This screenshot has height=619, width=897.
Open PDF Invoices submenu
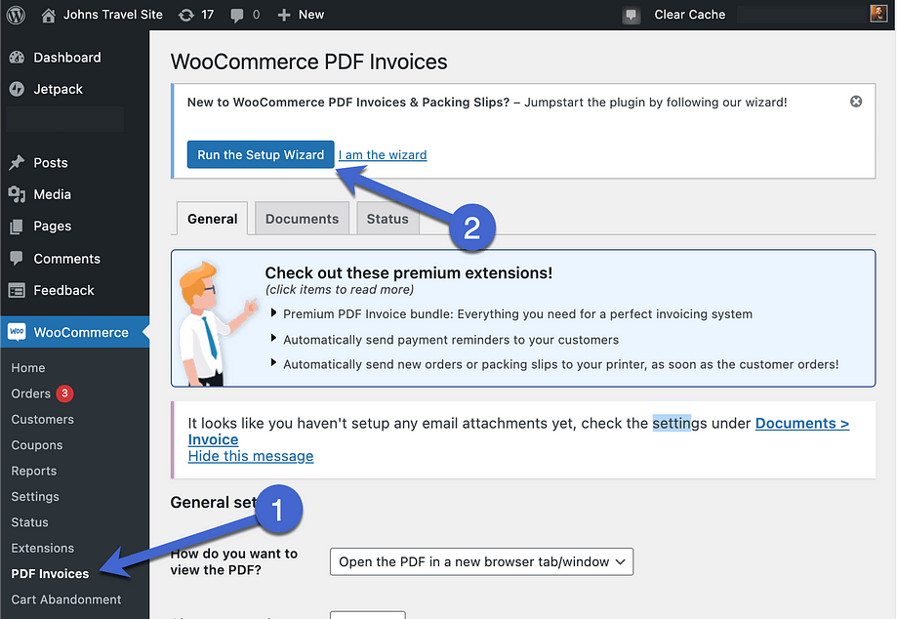(50, 574)
